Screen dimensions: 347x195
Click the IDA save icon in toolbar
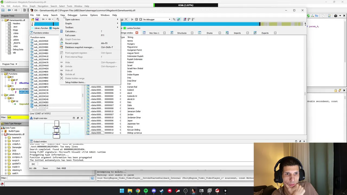pyautogui.click(x=37, y=19)
